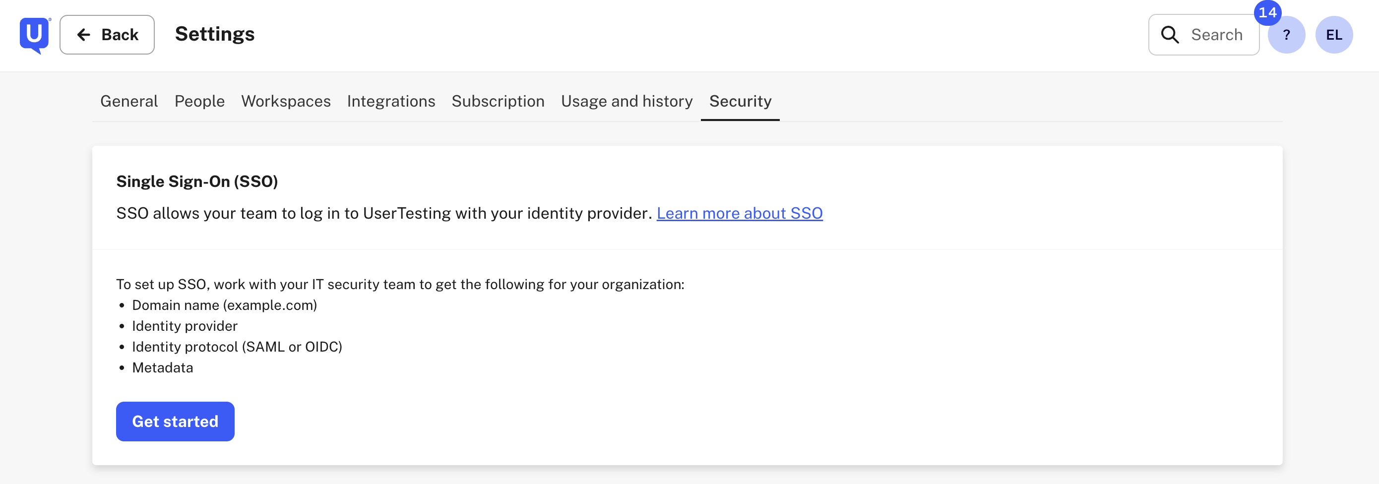Click the magnifying glass search icon
Screen dimensions: 1379x484
click(1170, 35)
